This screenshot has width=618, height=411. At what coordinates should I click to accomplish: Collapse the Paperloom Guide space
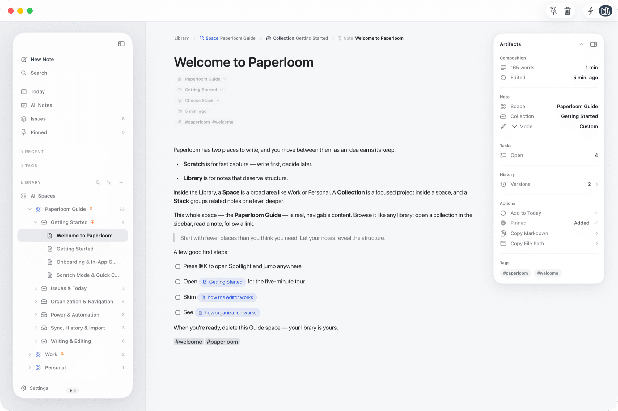pos(30,209)
